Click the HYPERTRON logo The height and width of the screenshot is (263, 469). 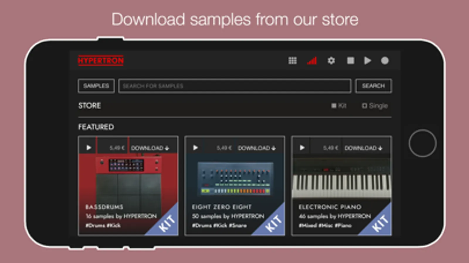click(x=101, y=60)
